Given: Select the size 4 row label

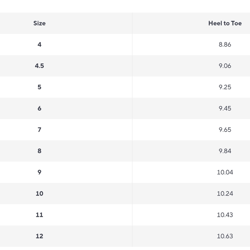Looking at the screenshot, I should pyautogui.click(x=39, y=44).
